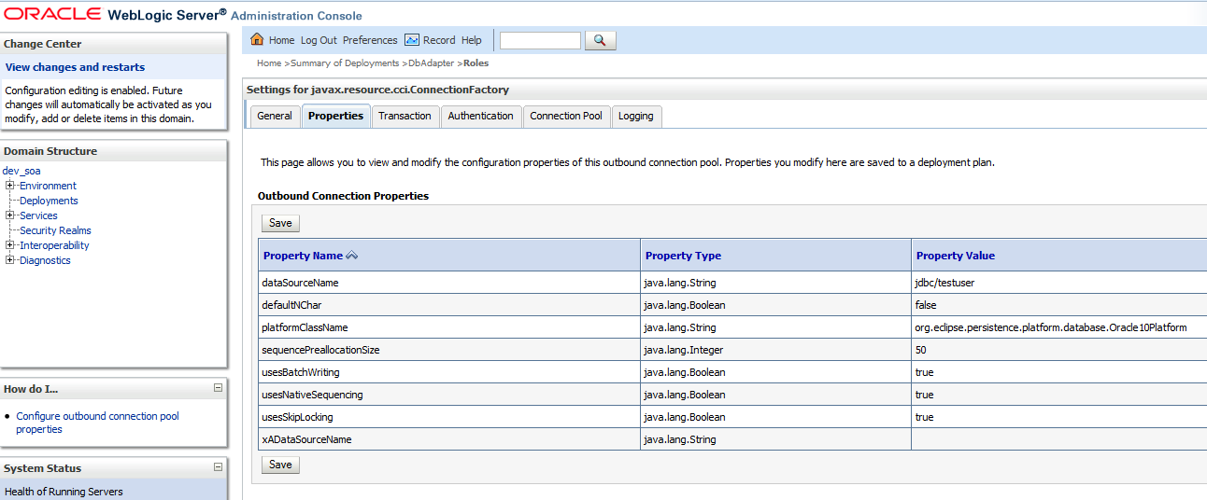Click the Save button above the table
1207x500 pixels.
pyautogui.click(x=280, y=223)
